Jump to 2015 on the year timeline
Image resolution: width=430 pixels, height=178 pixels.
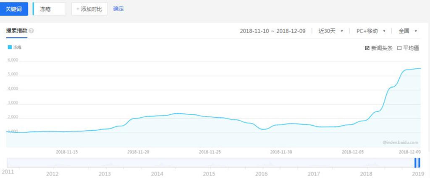pyautogui.click(x=209, y=173)
